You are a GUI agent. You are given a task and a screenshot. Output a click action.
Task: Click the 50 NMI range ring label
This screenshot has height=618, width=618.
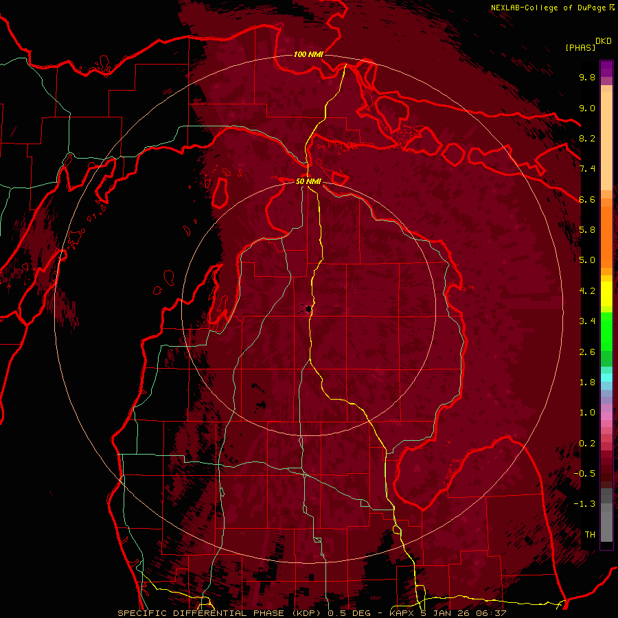click(308, 182)
